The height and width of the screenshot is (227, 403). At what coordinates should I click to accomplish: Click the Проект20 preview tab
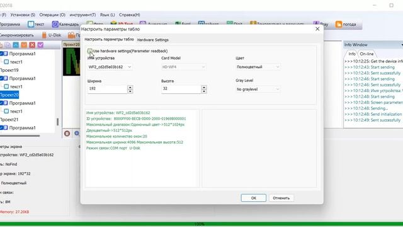pyautogui.click(x=71, y=45)
